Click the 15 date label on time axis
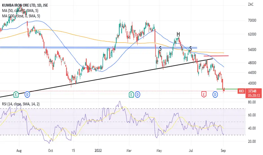Image resolution: width=263 pixels, height=155 pixels. [x=73, y=150]
